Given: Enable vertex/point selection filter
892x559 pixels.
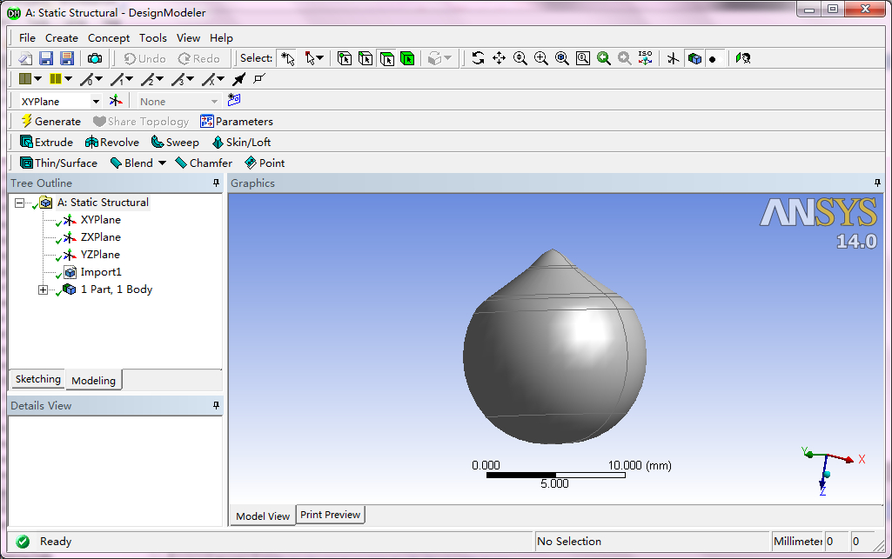Looking at the screenshot, I should (x=344, y=58).
